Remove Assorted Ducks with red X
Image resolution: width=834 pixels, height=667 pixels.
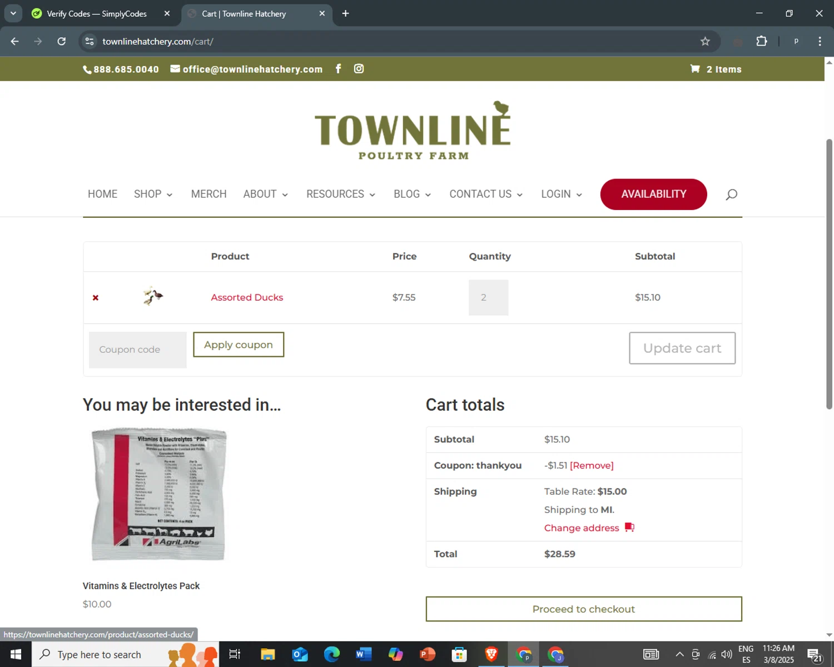96,298
